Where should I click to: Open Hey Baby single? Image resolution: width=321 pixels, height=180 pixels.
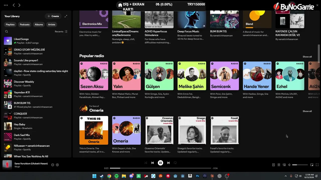tap(36, 126)
